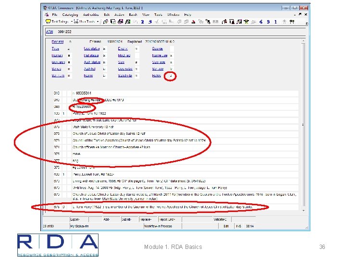Open the Batch menu

(133, 14)
